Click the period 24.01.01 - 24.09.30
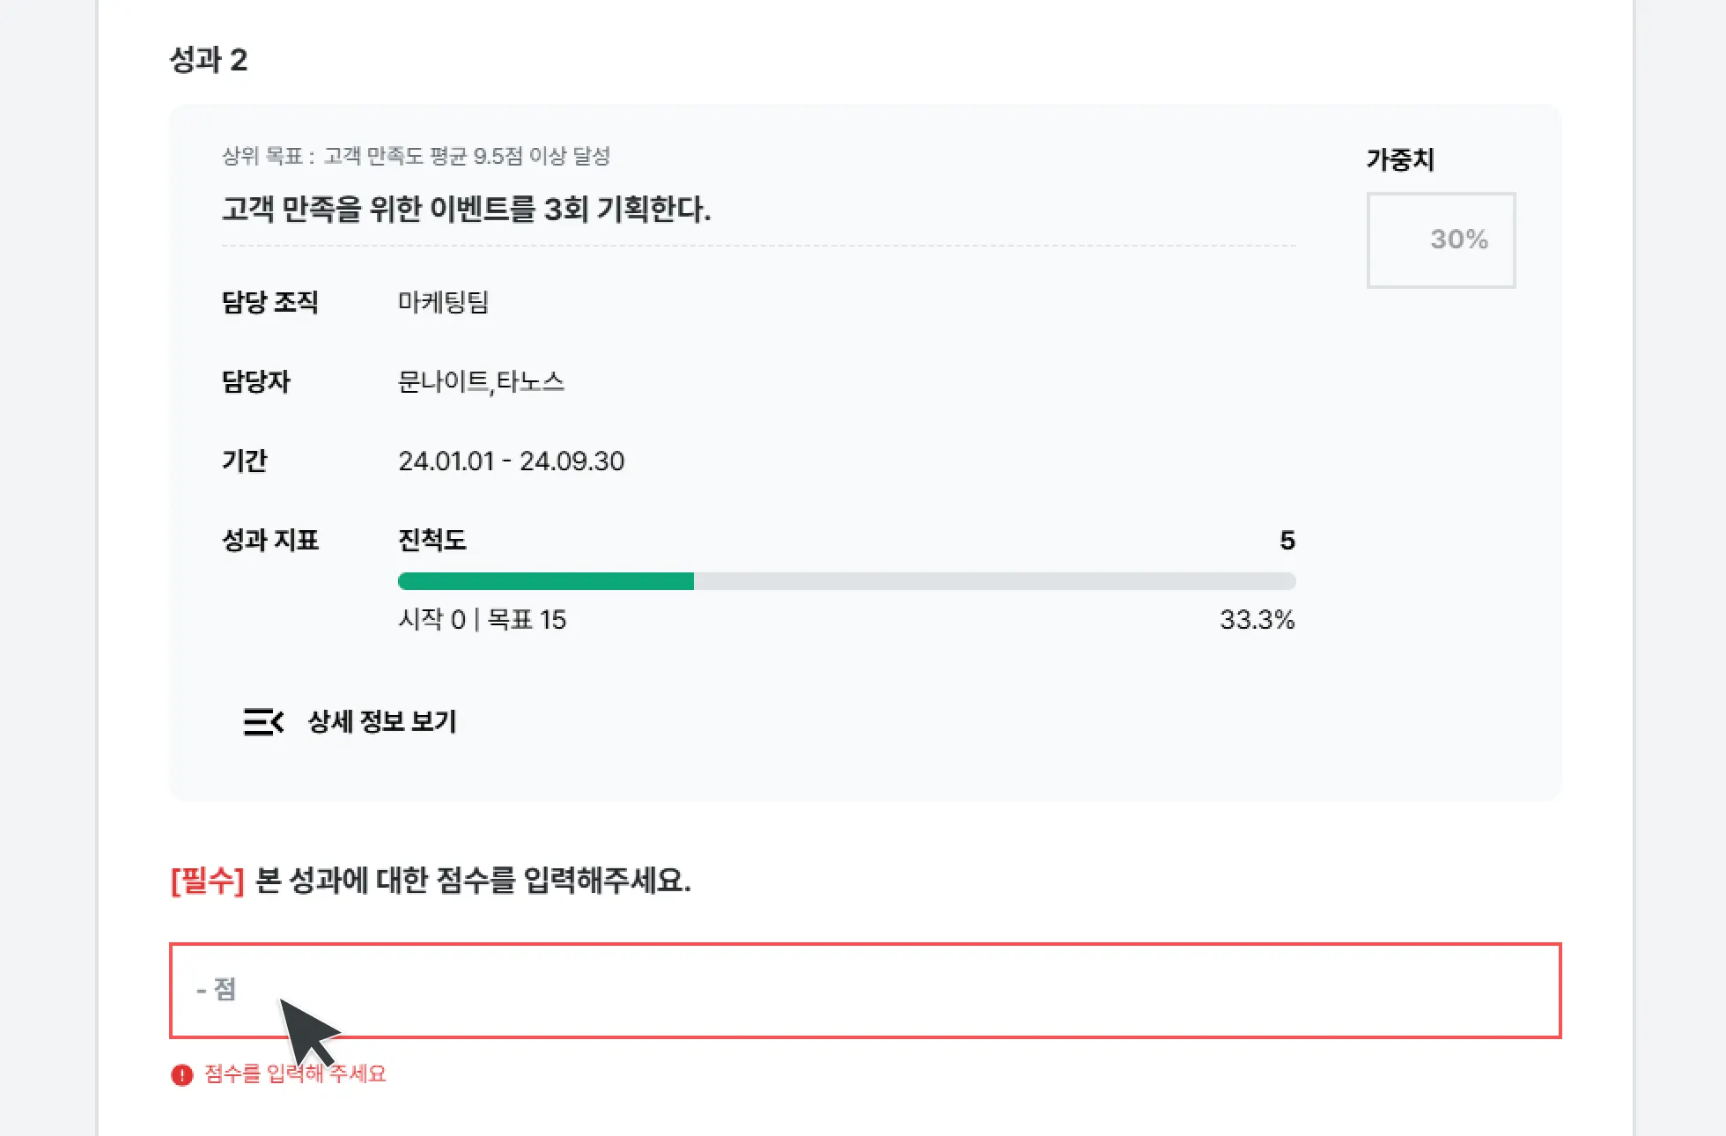This screenshot has width=1726, height=1136. (511, 461)
